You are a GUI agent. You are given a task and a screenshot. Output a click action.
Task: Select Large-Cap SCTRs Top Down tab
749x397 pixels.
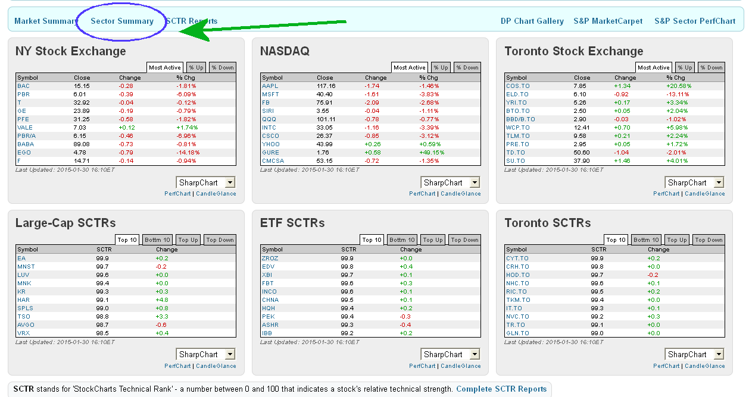pyautogui.click(x=220, y=240)
